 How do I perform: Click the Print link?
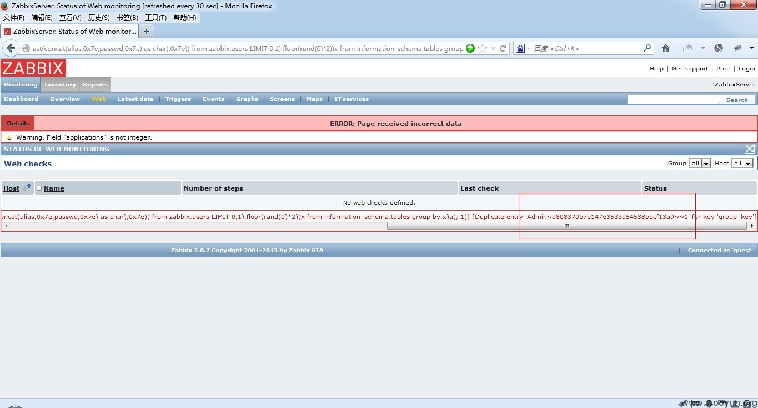pos(724,69)
